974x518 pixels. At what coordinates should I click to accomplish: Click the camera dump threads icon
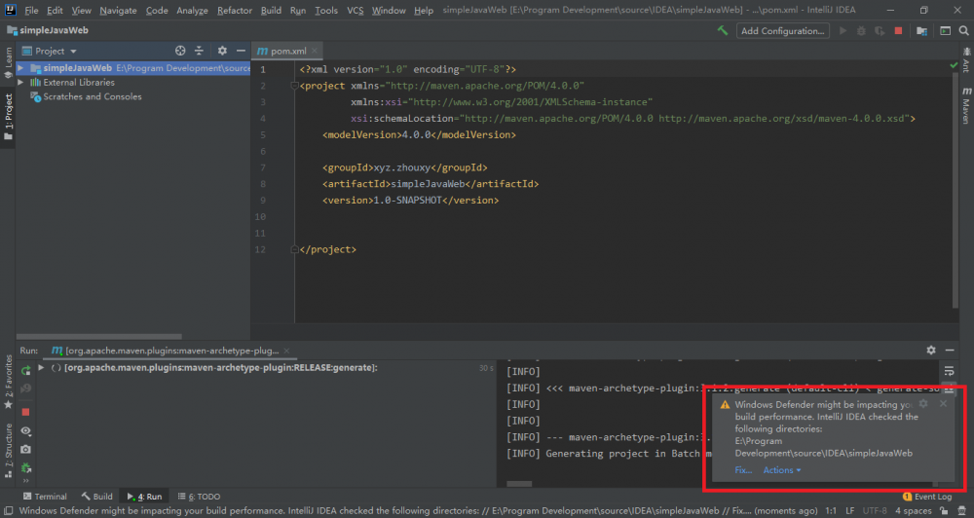(25, 449)
